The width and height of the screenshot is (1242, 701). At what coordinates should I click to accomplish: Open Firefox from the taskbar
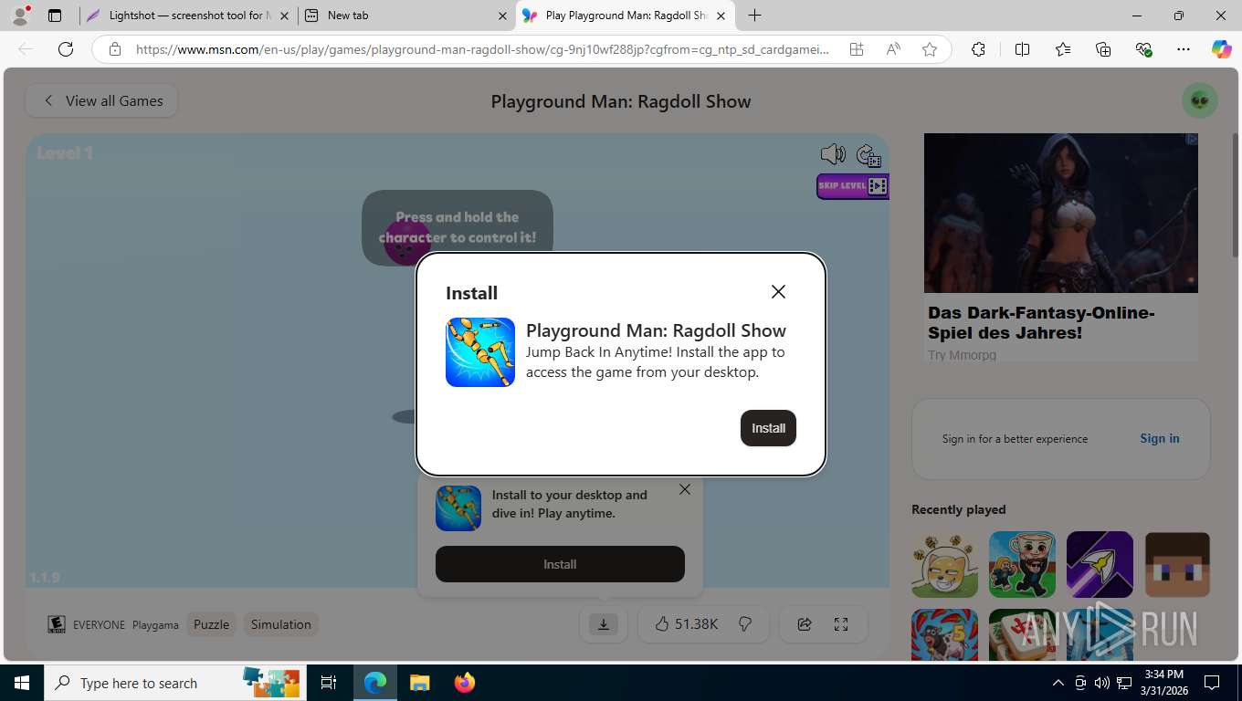(465, 683)
